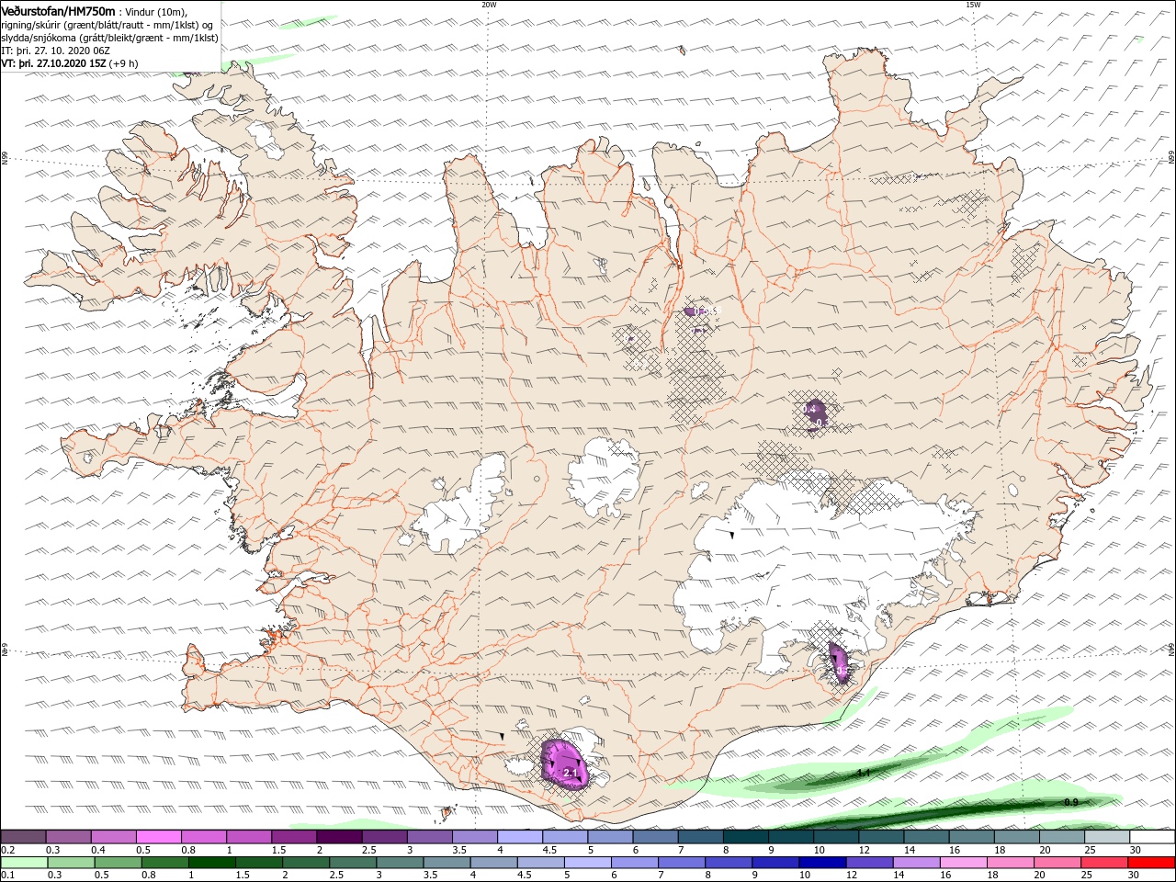Screen dimensions: 1176x882
Task: Pick upper legend pale grey swatch at 25
Action: 1107,837
